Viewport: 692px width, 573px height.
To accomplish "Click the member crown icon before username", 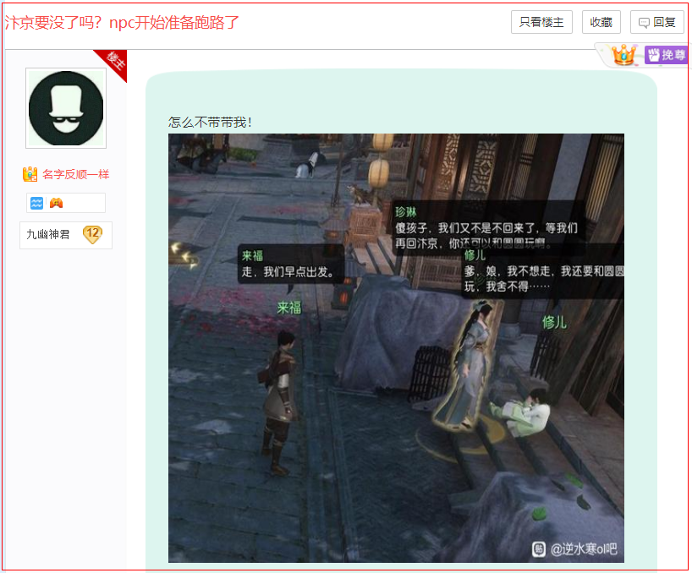I will tap(30, 174).
